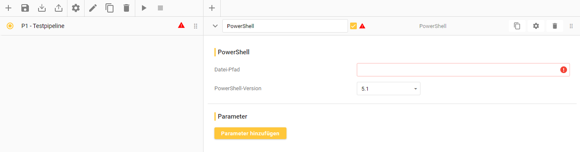Click the Datei-Pfad input field
Screen dimensions: 580x152
463,70
